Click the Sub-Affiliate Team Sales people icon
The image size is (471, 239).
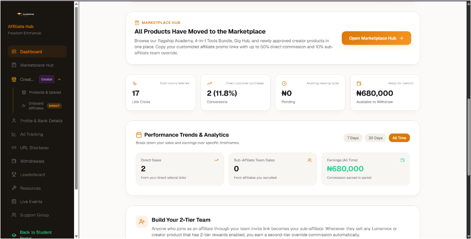coord(310,160)
